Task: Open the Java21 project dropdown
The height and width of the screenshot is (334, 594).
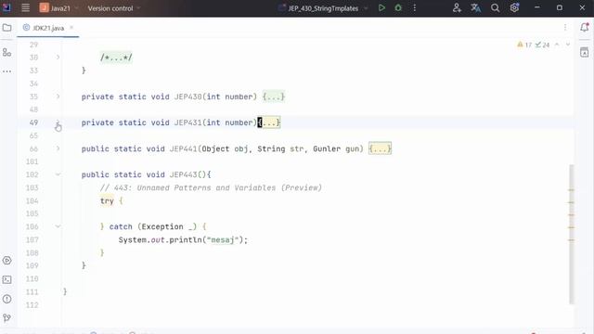Action: pos(59,8)
